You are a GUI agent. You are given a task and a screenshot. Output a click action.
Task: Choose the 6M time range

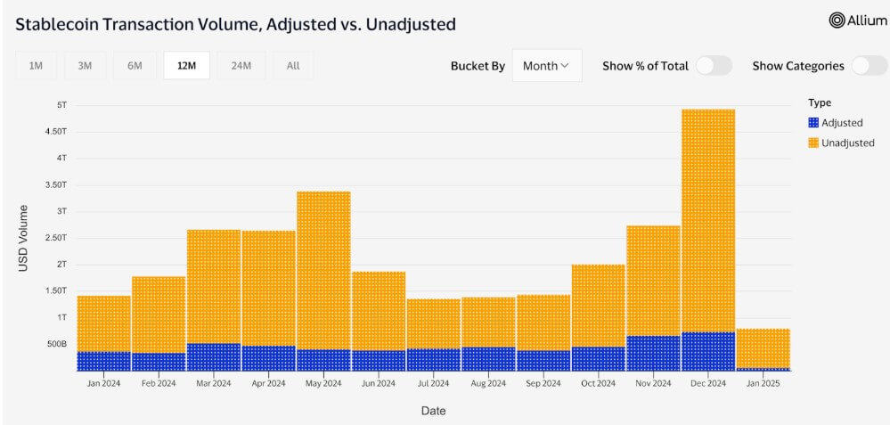tap(135, 66)
